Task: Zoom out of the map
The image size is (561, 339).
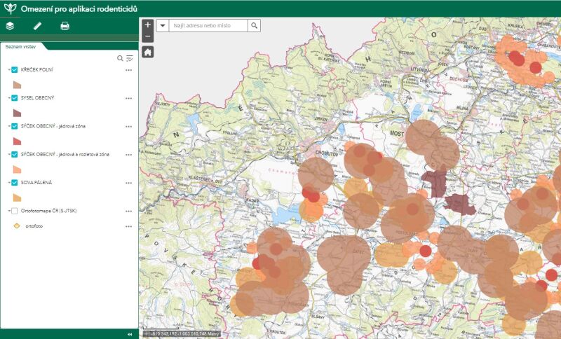Action: (x=147, y=35)
